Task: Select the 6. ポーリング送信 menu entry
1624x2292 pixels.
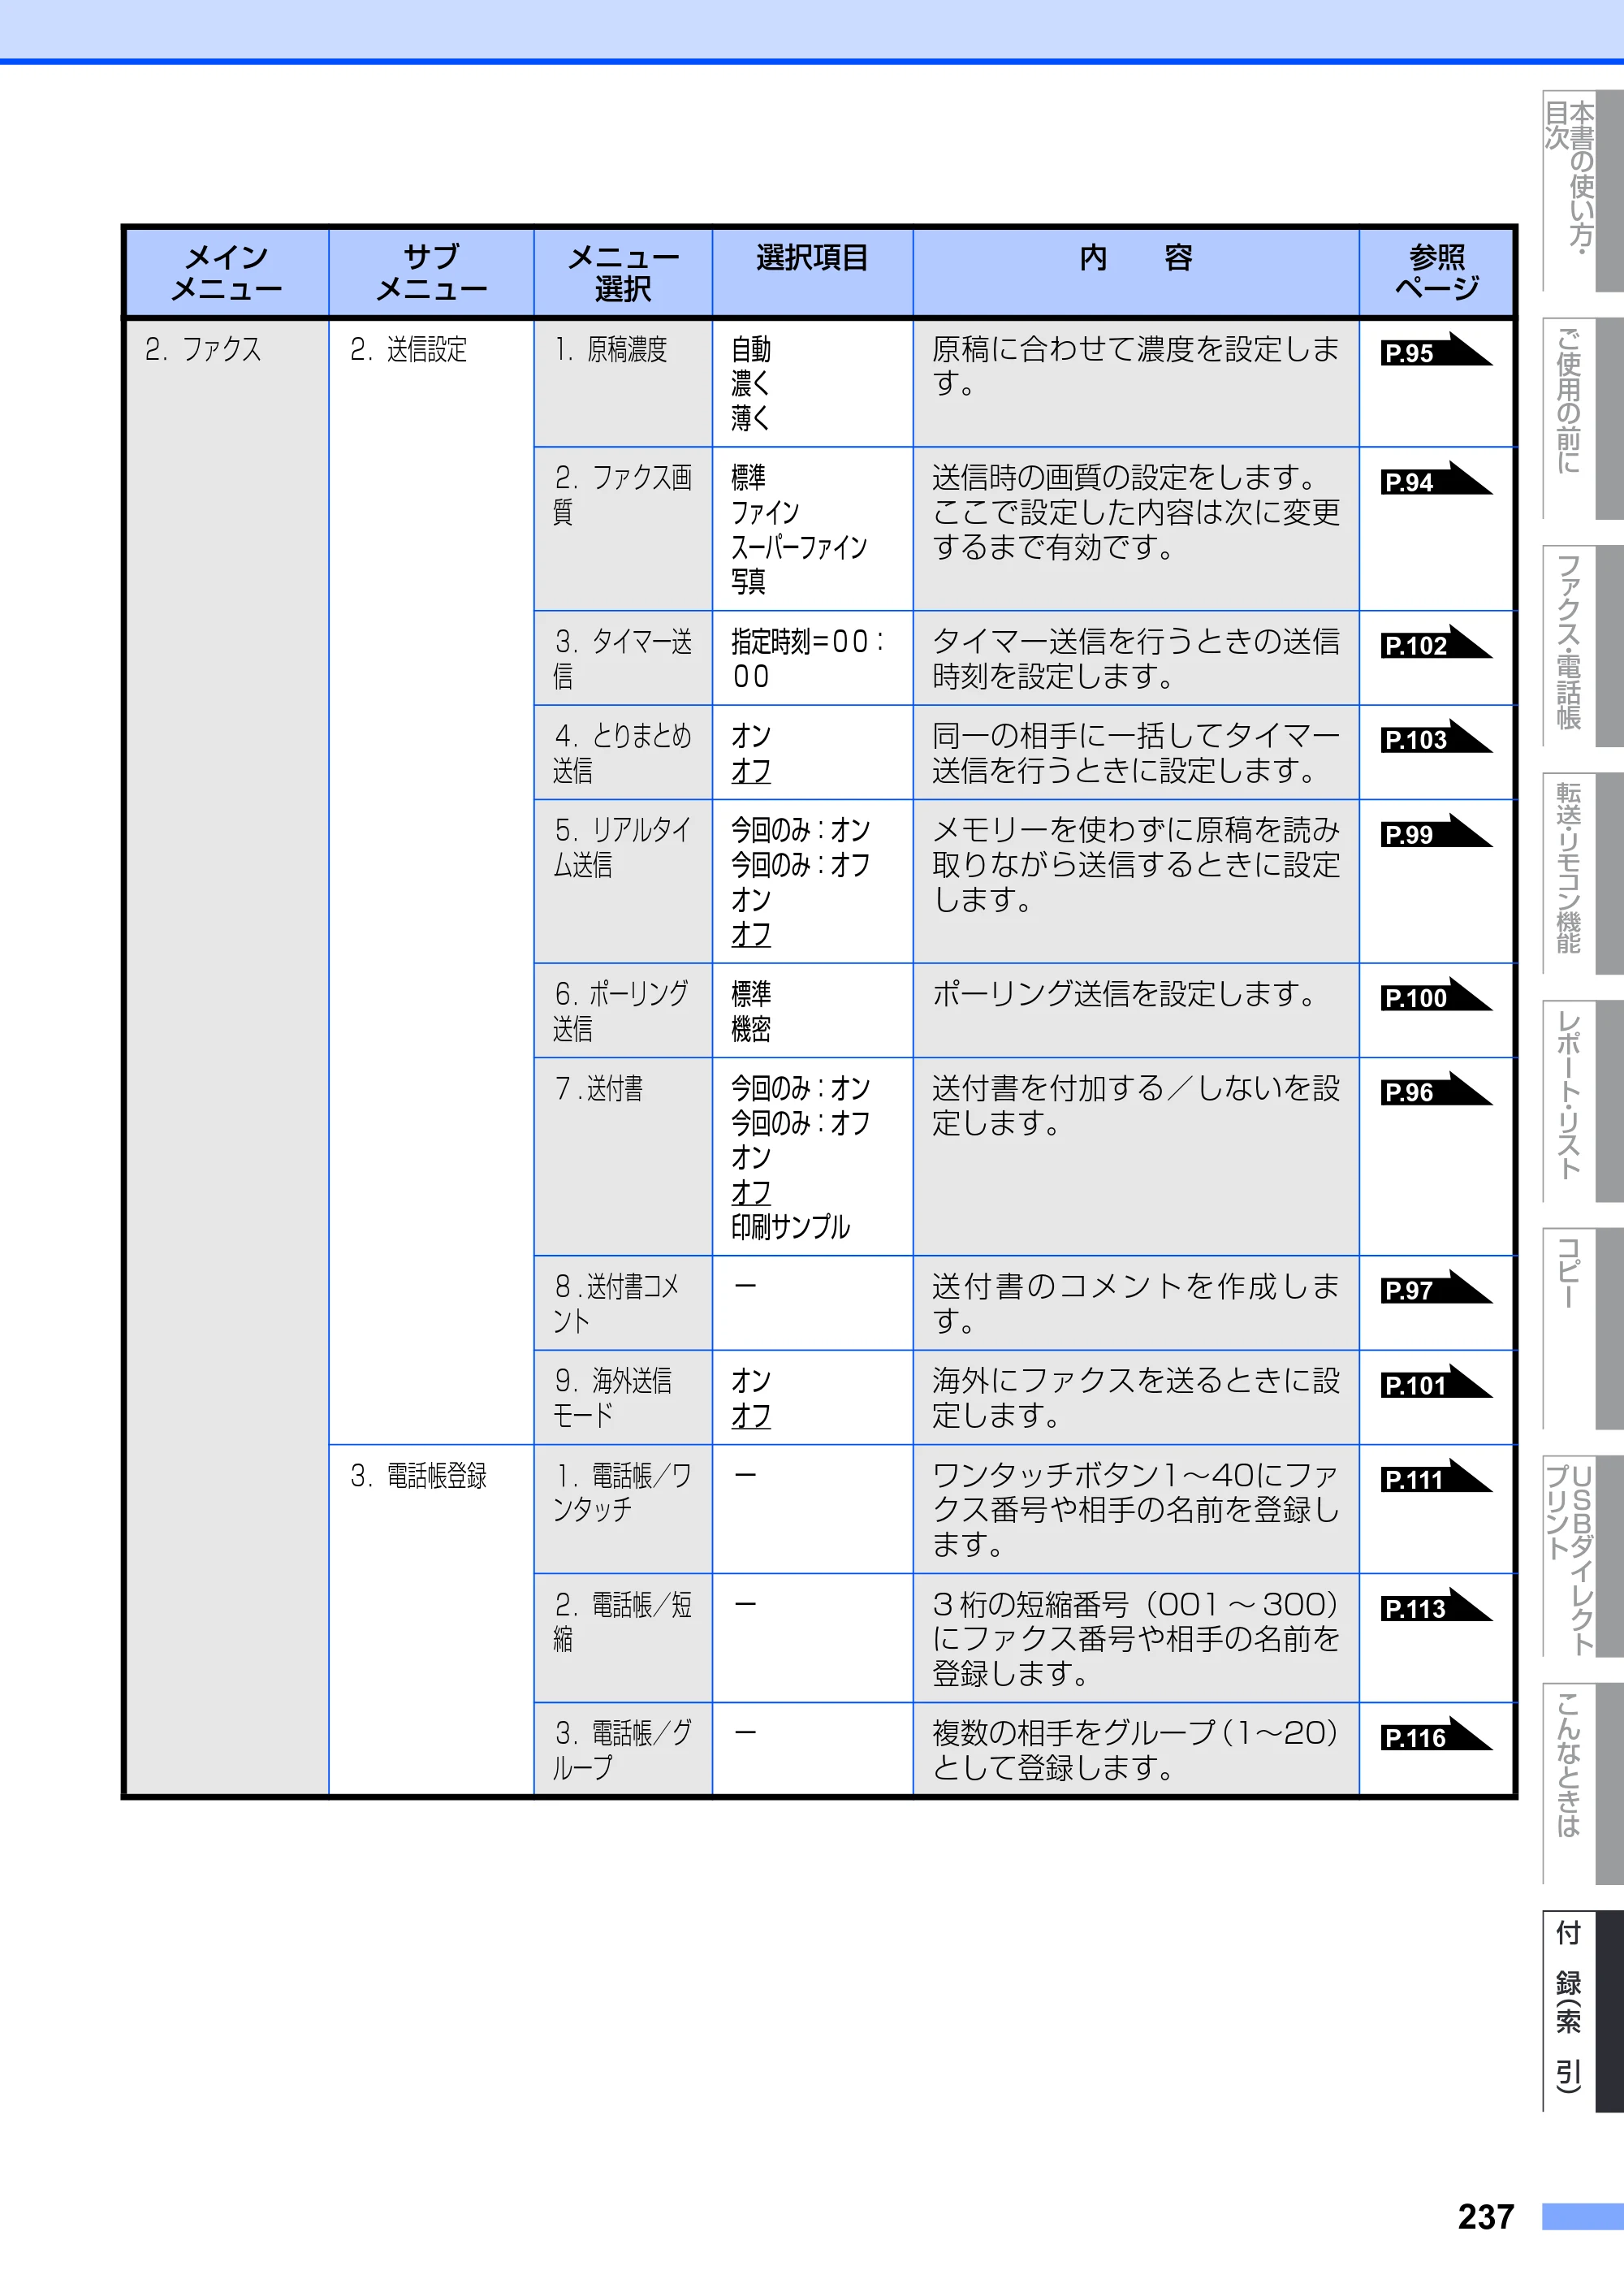Action: tap(622, 1010)
